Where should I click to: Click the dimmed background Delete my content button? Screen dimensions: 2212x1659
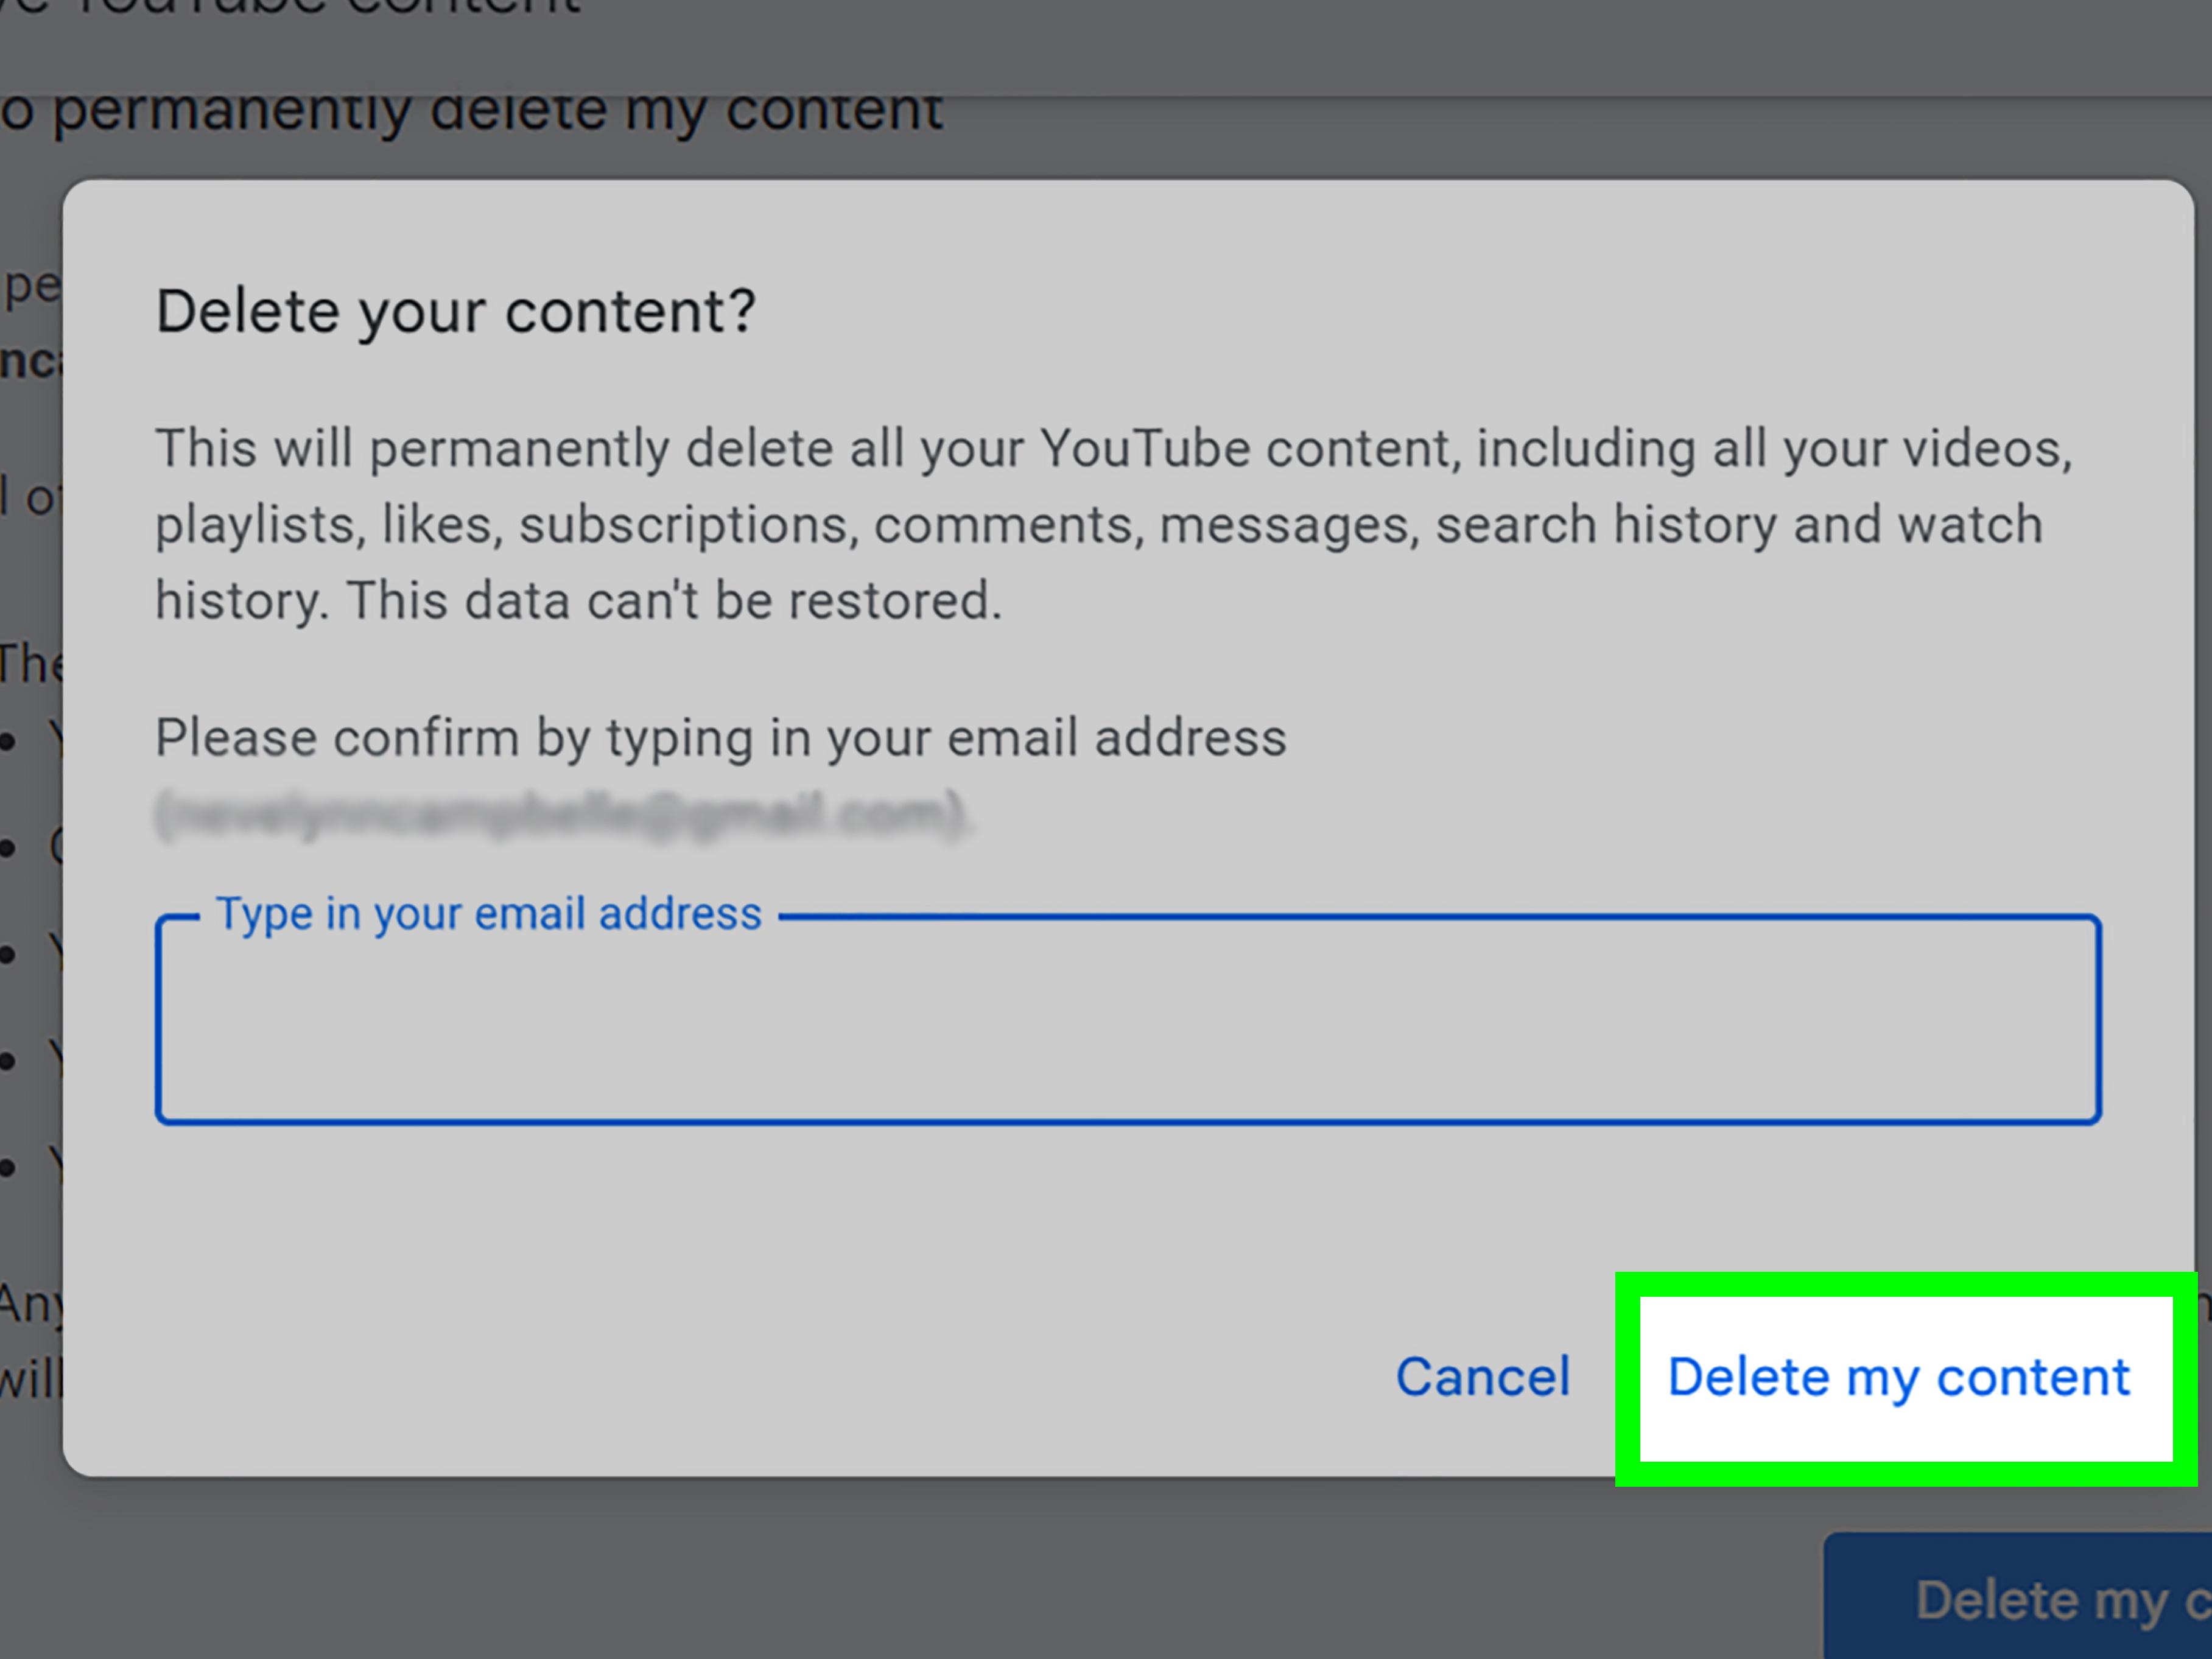click(2018, 1597)
